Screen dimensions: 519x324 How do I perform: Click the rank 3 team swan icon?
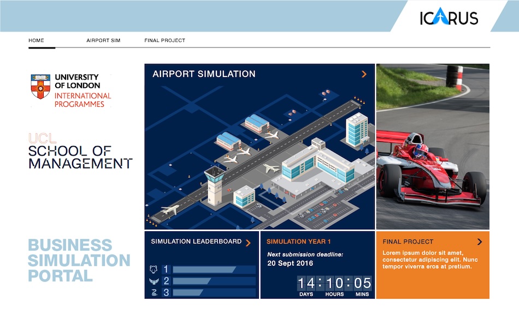154,292
